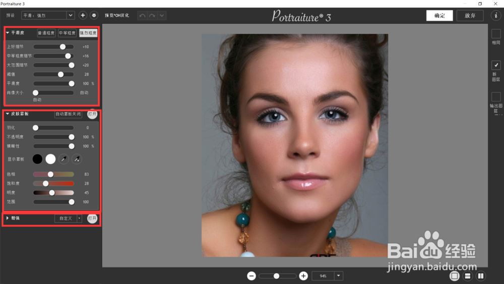Click the 大范围细节 value +20
The height and width of the screenshot is (284, 504).
click(86, 65)
